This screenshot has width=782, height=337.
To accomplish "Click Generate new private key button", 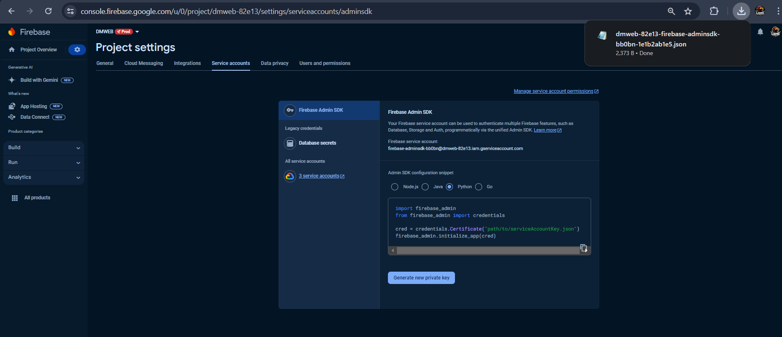I will click(x=421, y=278).
